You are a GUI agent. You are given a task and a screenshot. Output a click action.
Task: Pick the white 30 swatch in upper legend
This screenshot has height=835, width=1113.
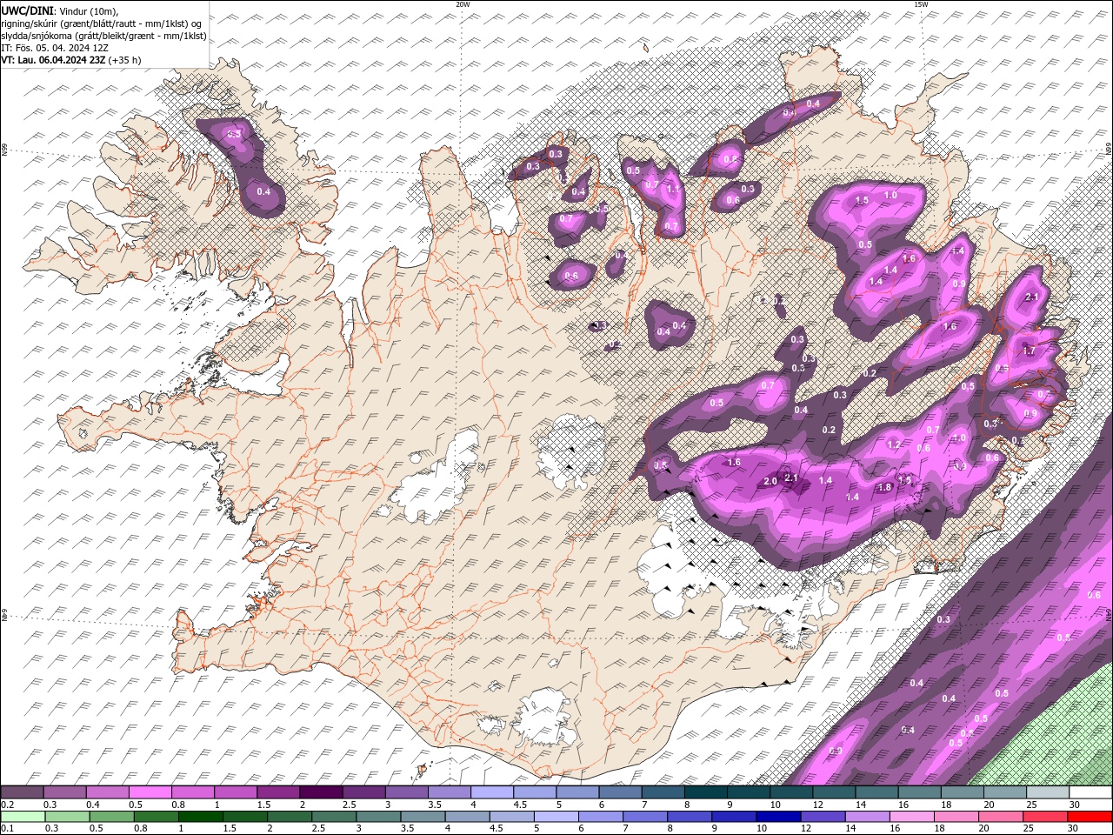(1090, 792)
